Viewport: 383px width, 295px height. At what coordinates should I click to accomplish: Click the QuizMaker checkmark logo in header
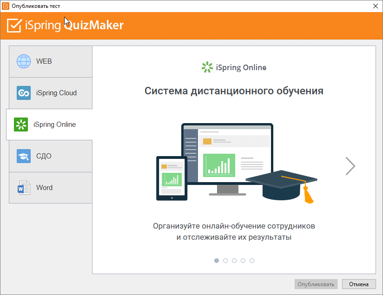[14, 25]
